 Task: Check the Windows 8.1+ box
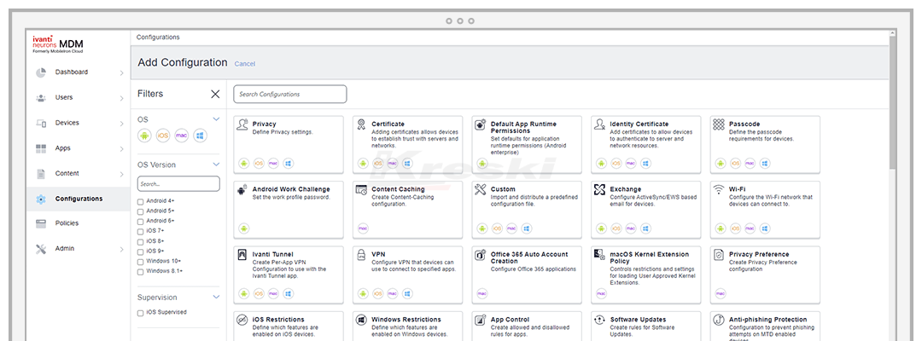pyautogui.click(x=141, y=272)
